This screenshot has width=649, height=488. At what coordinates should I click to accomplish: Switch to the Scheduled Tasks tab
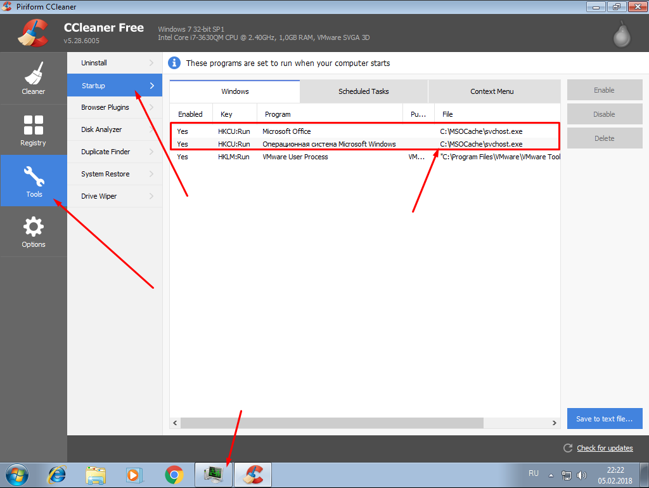363,91
